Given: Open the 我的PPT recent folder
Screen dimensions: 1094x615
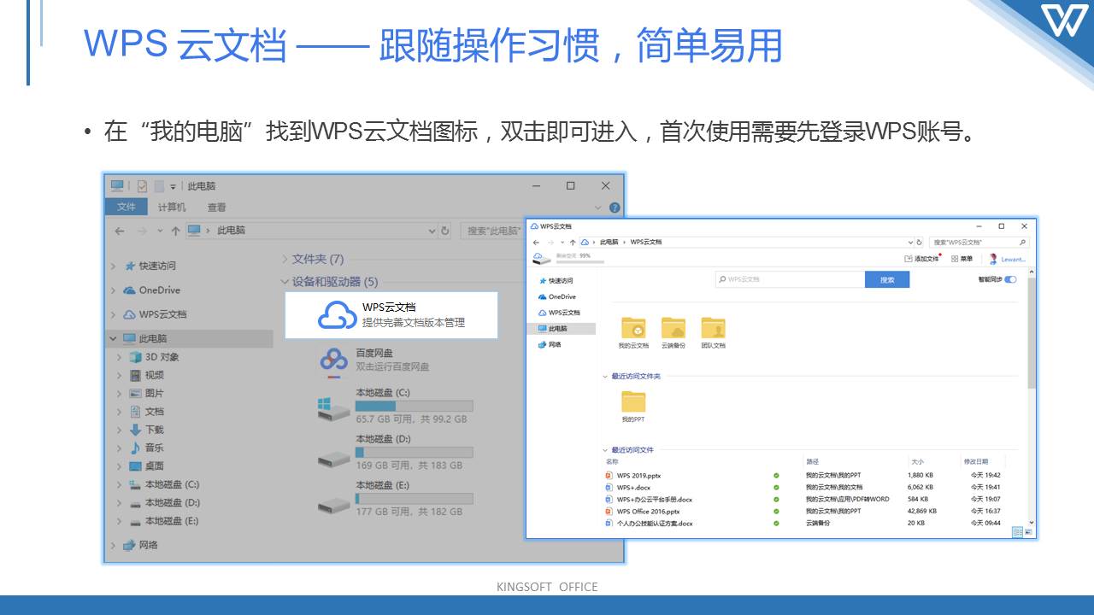Looking at the screenshot, I should (x=633, y=401).
